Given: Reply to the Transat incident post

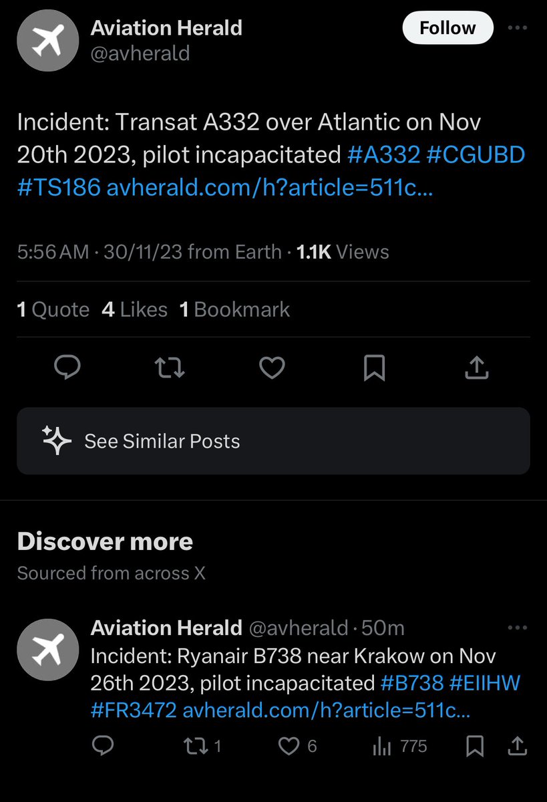Looking at the screenshot, I should click(67, 367).
